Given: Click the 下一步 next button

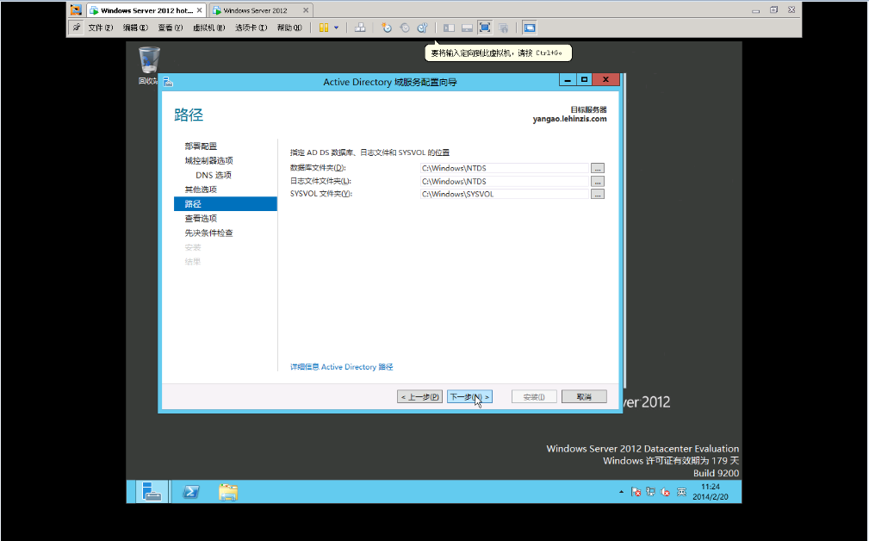Looking at the screenshot, I should pos(469,397).
